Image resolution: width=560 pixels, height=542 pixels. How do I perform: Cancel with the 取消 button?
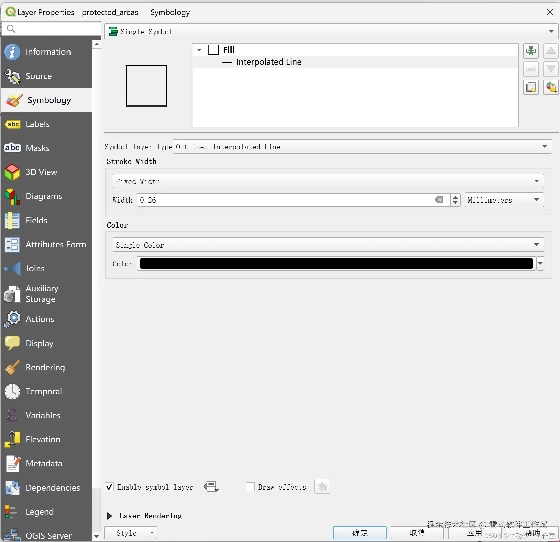417,533
